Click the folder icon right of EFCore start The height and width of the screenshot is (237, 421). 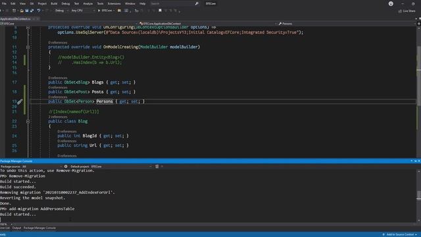tap(119, 11)
